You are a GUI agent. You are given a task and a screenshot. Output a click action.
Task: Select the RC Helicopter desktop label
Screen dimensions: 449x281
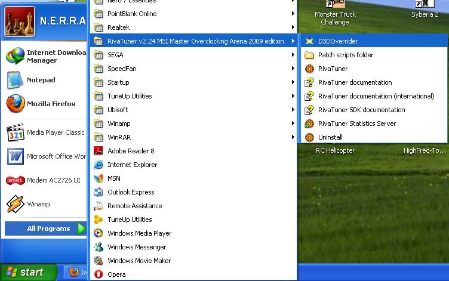coord(335,150)
